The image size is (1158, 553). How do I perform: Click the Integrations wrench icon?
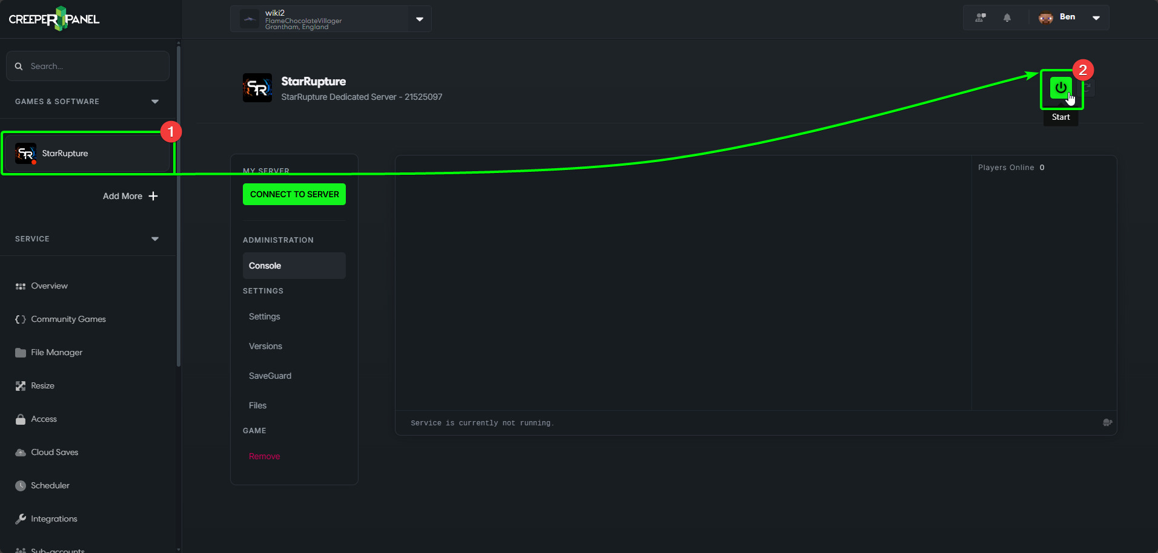[x=21, y=519]
